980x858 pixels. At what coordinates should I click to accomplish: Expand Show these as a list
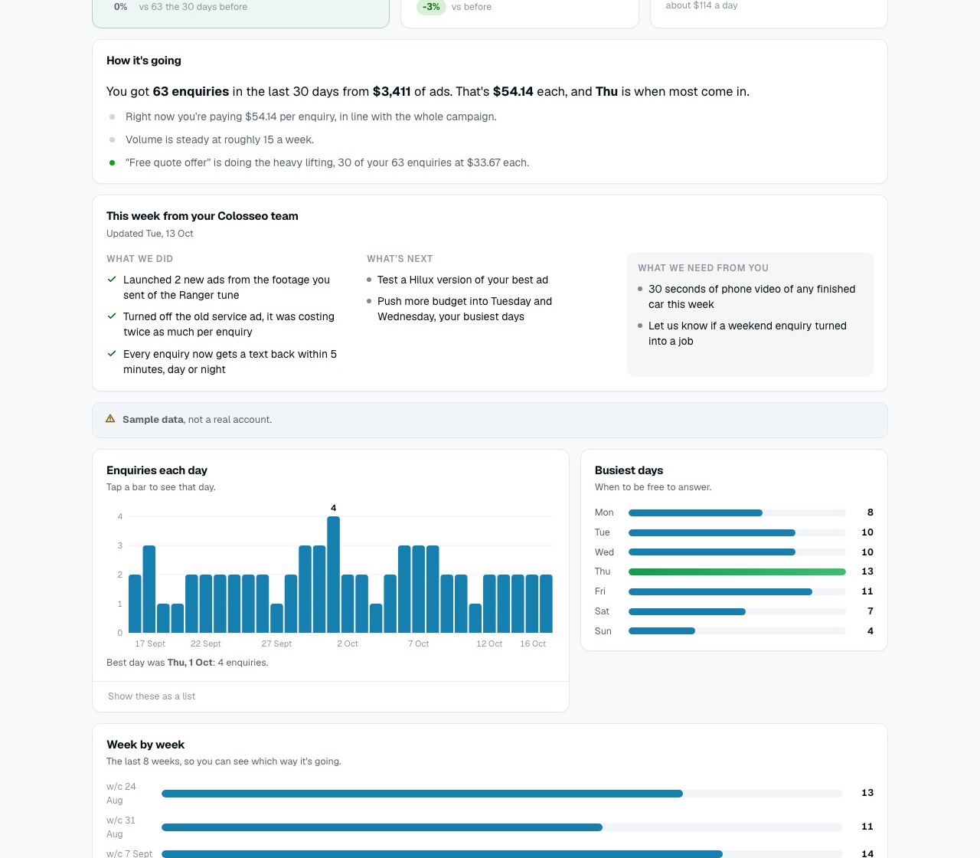pos(152,696)
